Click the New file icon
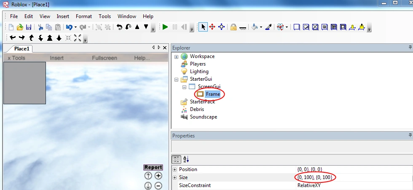413x190 pixels. 11,27
